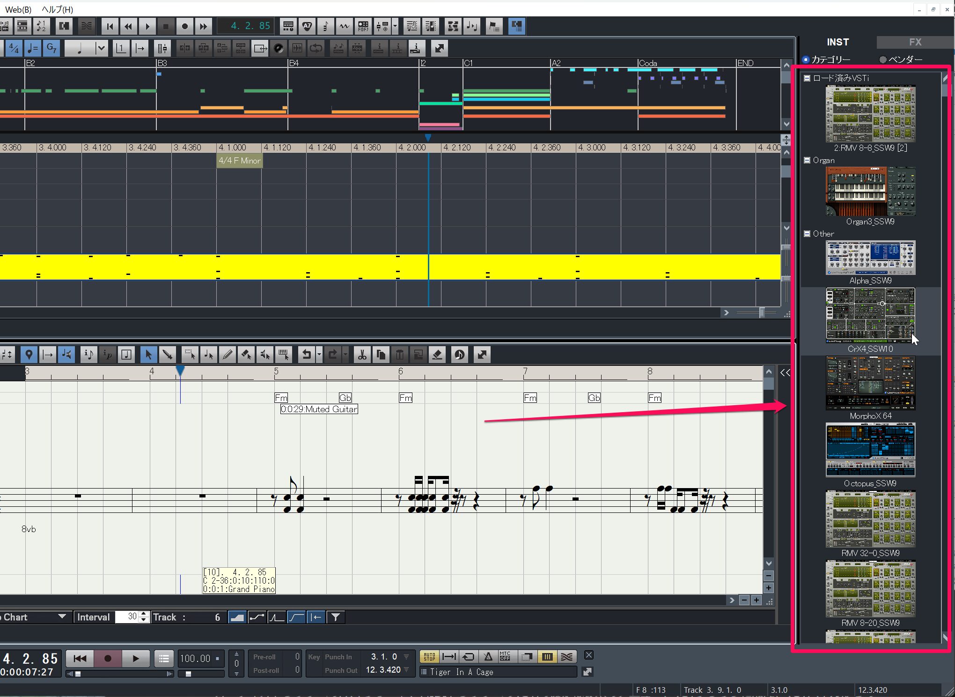The image size is (955, 697).
Task: Click the MorphoX 64 instrument thumbnail
Action: pyautogui.click(x=870, y=383)
